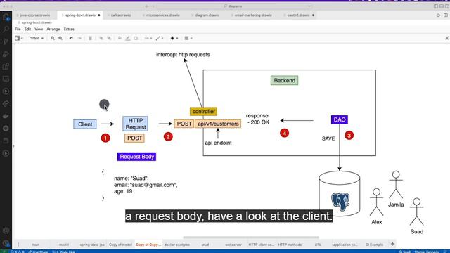
Task: Select the main page tab
Action: tap(36, 245)
